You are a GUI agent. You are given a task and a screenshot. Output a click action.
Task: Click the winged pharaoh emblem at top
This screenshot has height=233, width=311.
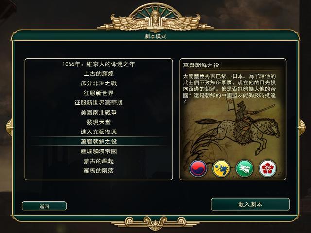coord(155,18)
